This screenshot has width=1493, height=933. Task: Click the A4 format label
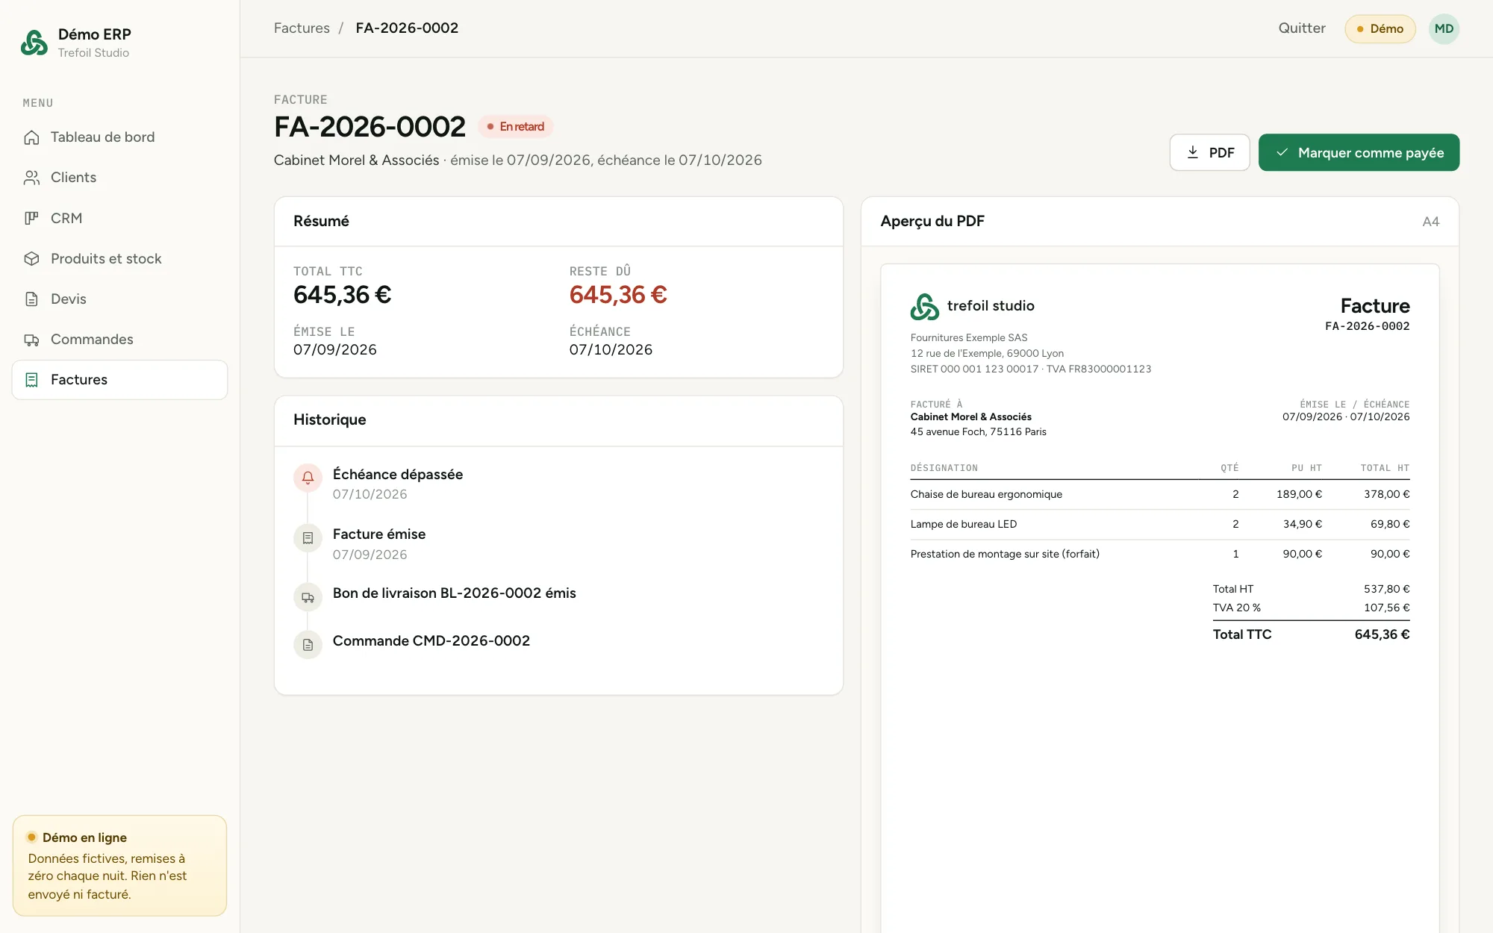1430,222
